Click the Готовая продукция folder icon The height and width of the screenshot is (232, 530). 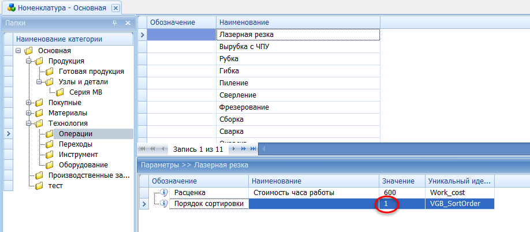50,72
